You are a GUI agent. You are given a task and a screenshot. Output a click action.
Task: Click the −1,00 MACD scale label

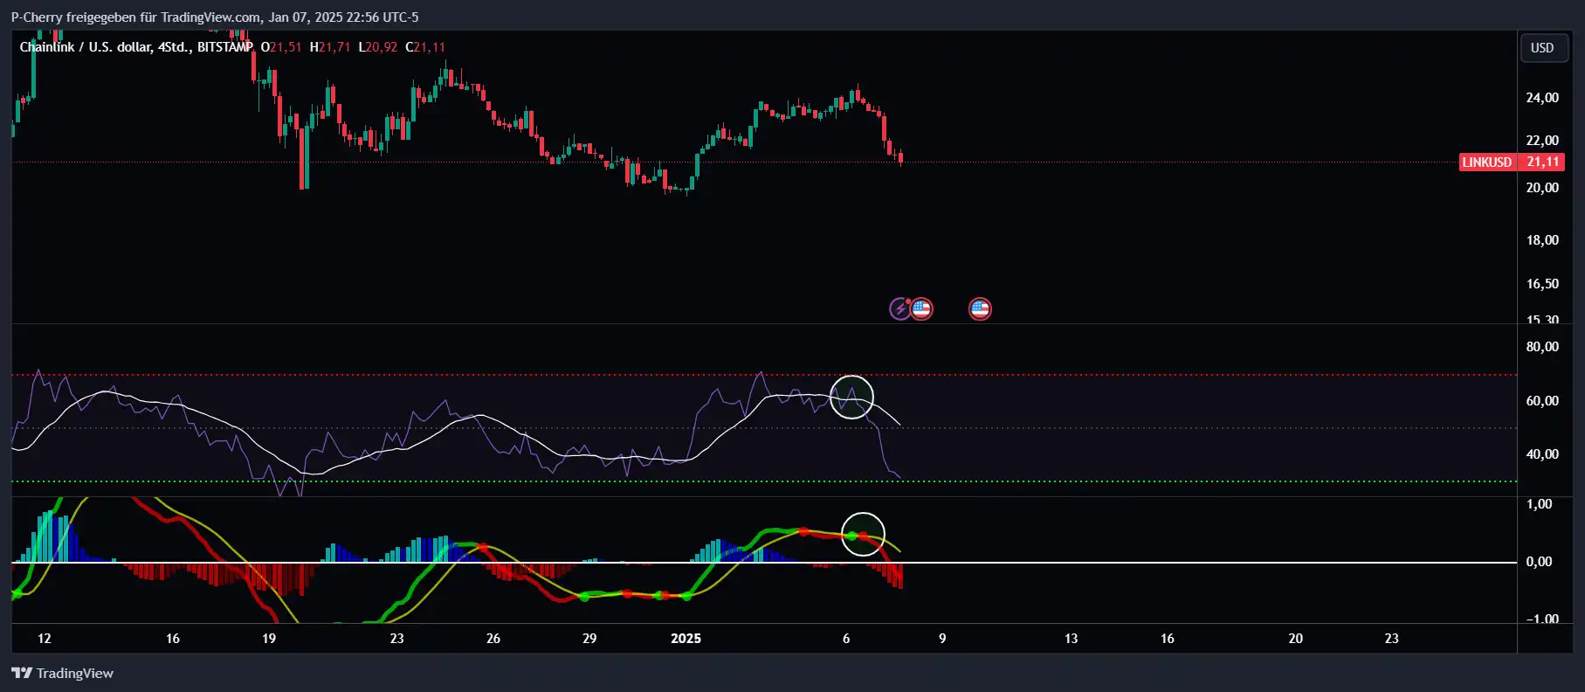(x=1542, y=619)
